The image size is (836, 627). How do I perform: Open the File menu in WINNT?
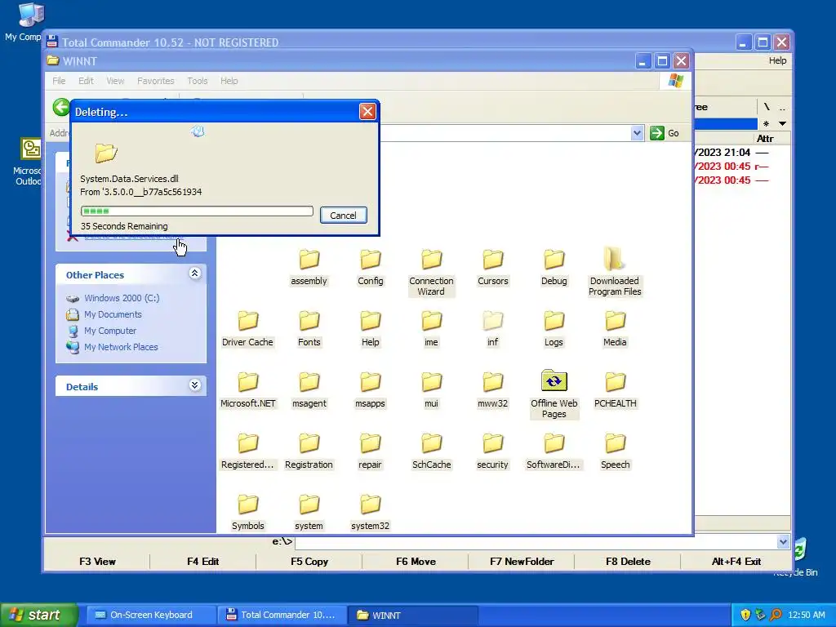click(59, 81)
